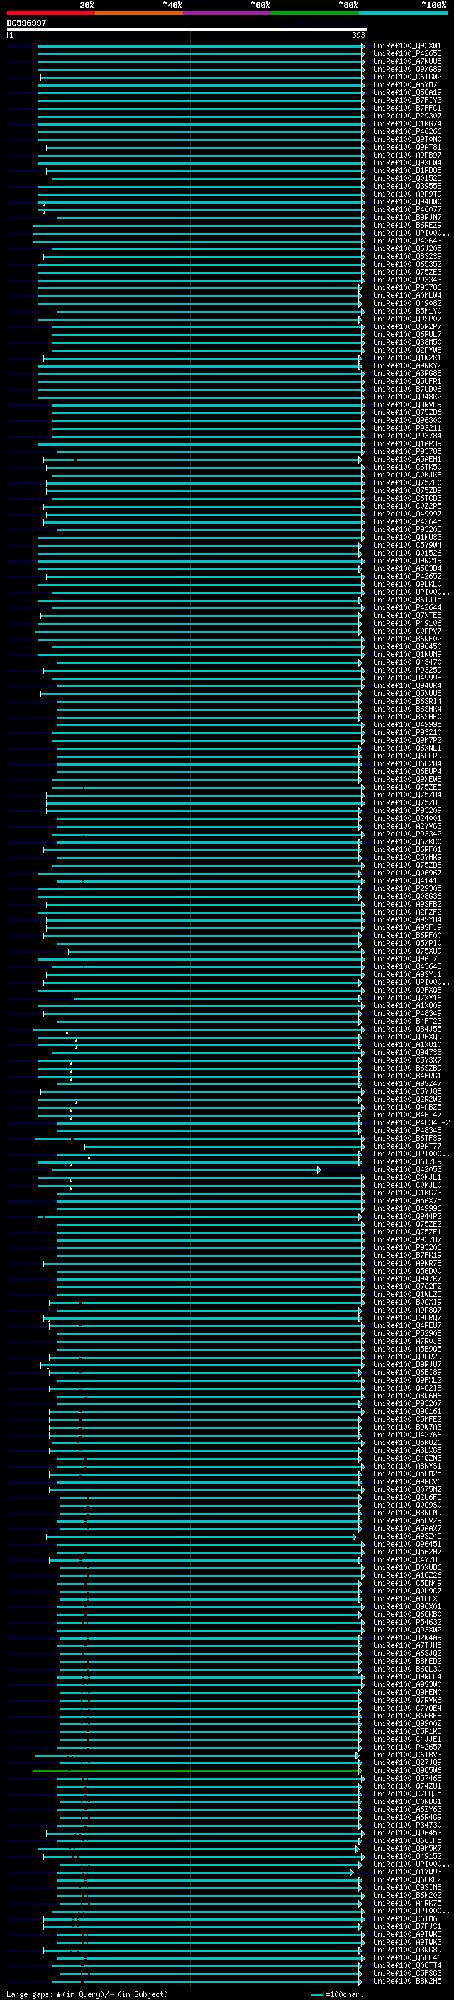This screenshot has height=2000, width=454.
Task: Select the UniRef100_P93787 label
Action: click(x=406, y=1241)
